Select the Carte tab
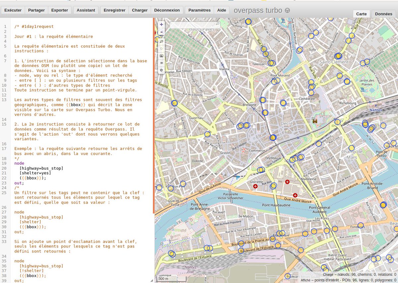The height and width of the screenshot is (283, 398). pyautogui.click(x=362, y=14)
